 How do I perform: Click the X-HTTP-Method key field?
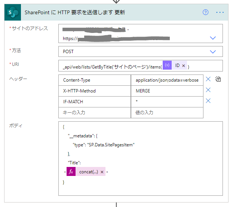[95, 91]
